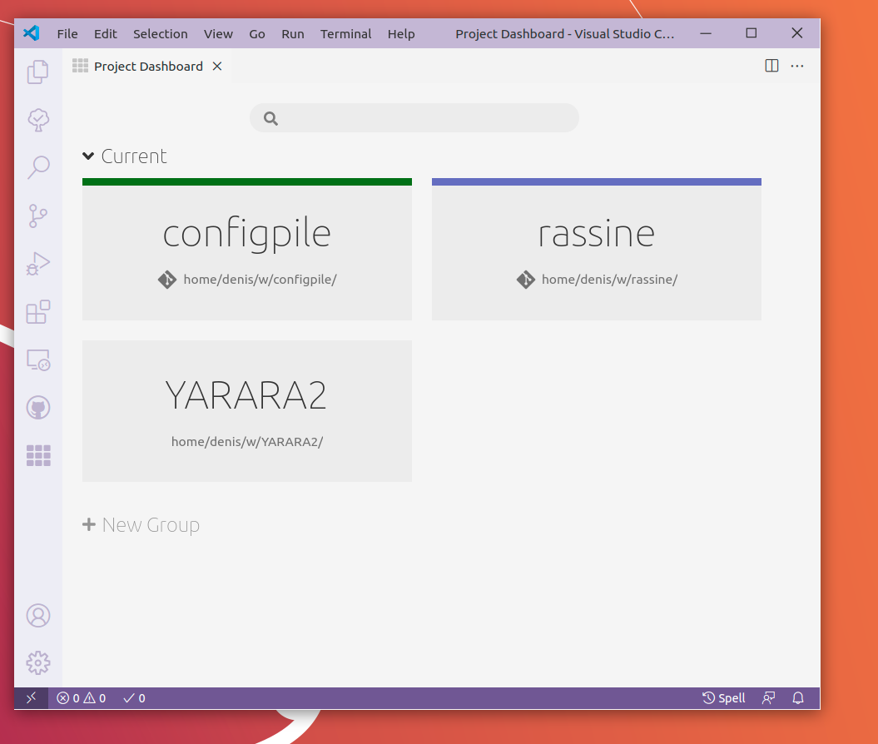Open the Testing tree-check icon in activity bar
Image resolution: width=878 pixels, height=744 pixels.
coord(38,119)
